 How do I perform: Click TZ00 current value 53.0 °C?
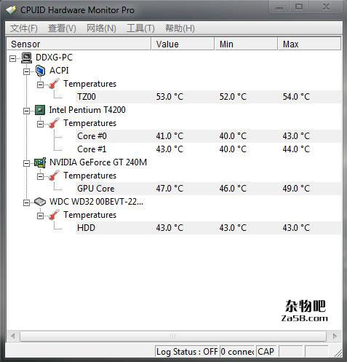pyautogui.click(x=169, y=97)
